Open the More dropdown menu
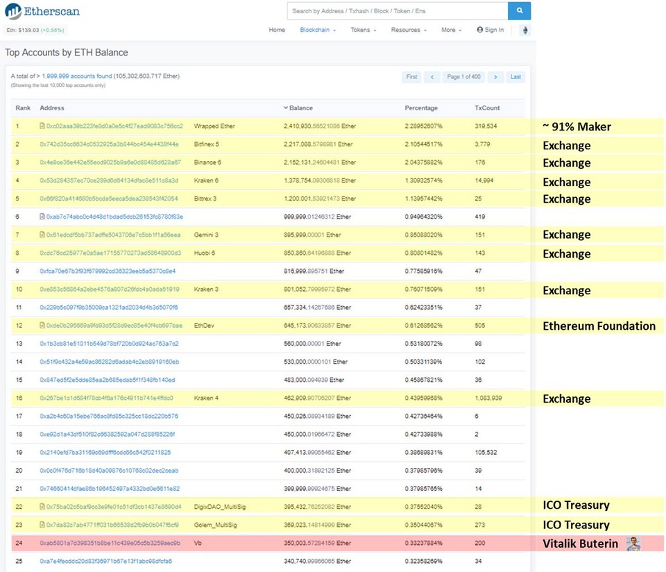Image resolution: width=666 pixels, height=572 pixels. [451, 31]
